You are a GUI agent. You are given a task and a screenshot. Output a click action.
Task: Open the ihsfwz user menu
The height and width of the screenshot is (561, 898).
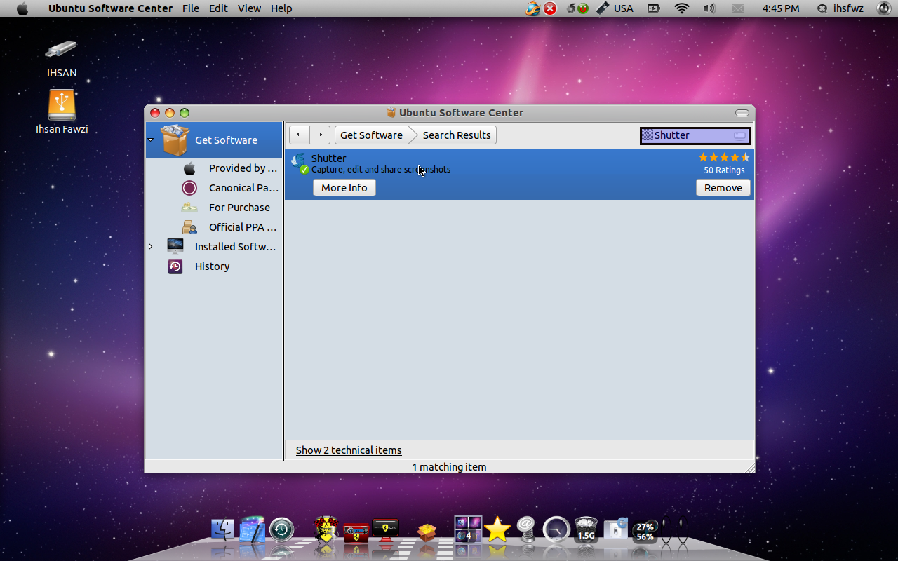point(840,8)
